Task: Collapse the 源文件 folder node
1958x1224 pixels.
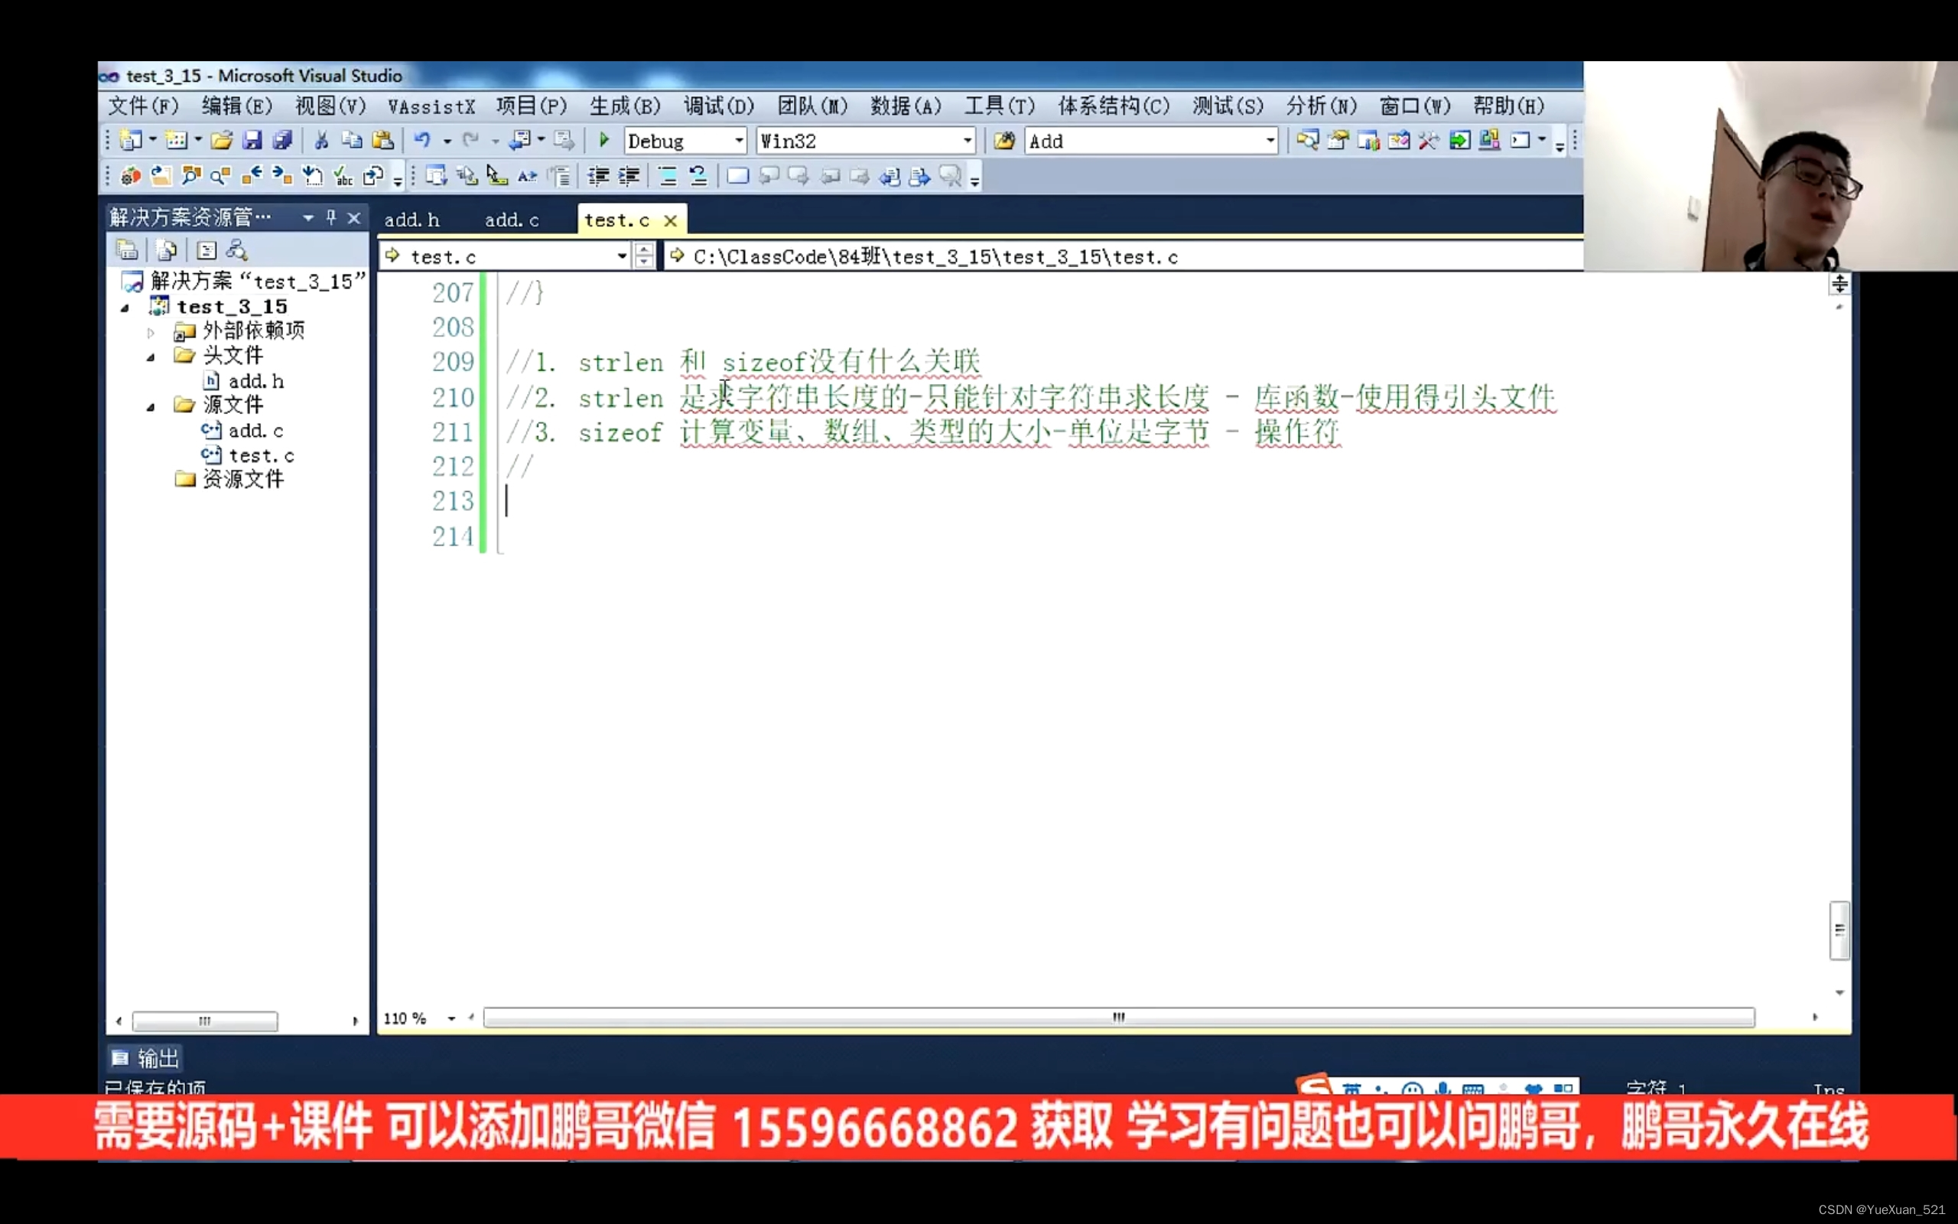Action: click(151, 406)
